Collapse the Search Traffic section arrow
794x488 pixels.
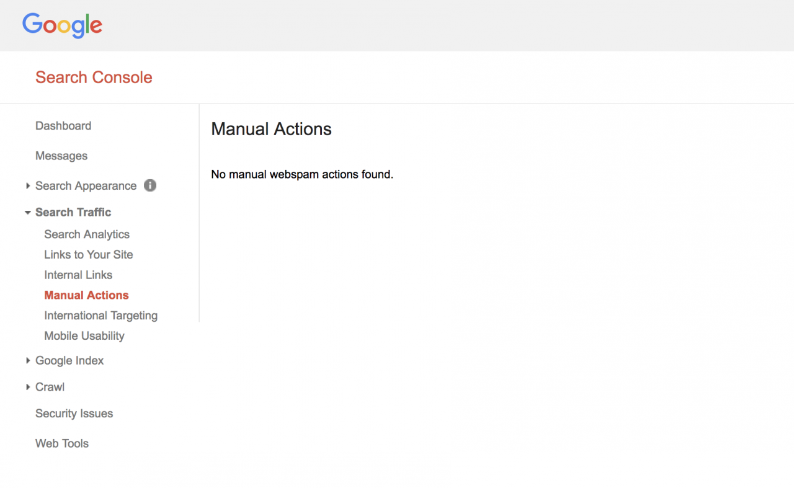(28, 213)
